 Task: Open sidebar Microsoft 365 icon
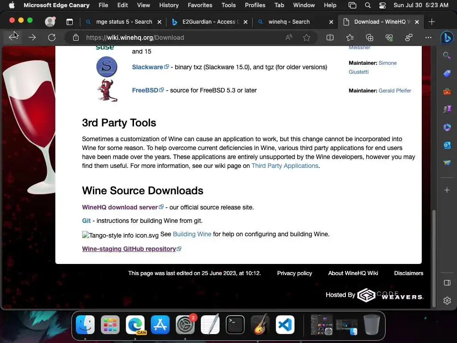(447, 127)
